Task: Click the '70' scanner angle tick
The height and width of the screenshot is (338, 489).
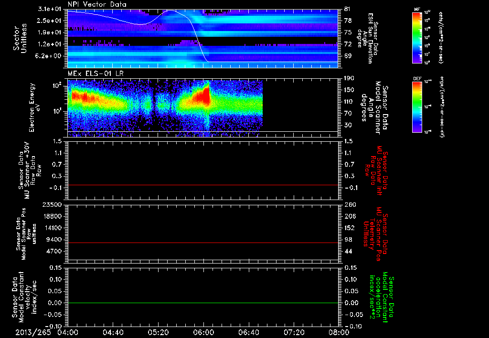Action: click(x=348, y=114)
